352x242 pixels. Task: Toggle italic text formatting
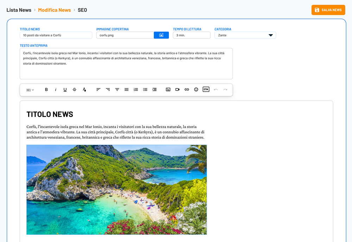click(56, 90)
